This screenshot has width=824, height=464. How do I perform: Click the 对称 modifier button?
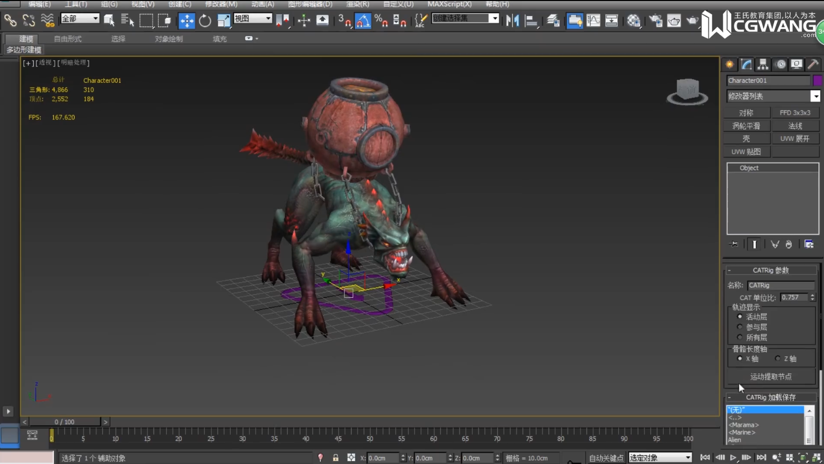[x=746, y=112]
